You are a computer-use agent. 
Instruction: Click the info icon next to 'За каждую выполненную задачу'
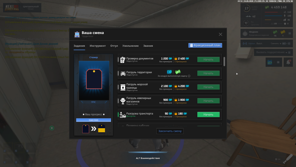(189, 76)
